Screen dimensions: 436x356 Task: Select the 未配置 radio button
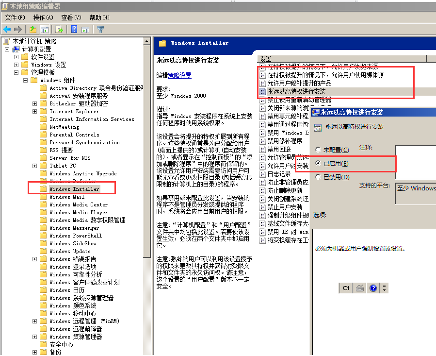click(318, 150)
